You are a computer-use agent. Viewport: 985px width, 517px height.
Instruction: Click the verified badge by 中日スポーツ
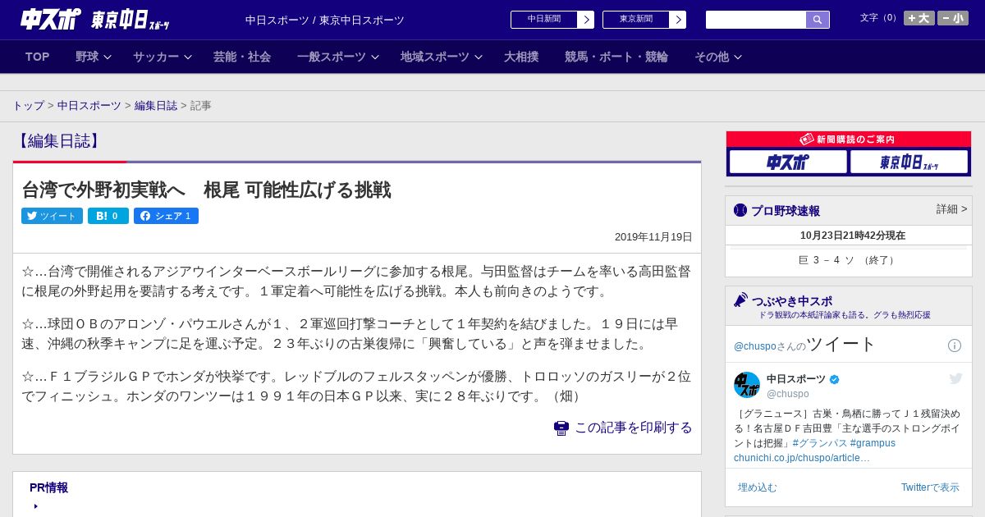tap(835, 379)
